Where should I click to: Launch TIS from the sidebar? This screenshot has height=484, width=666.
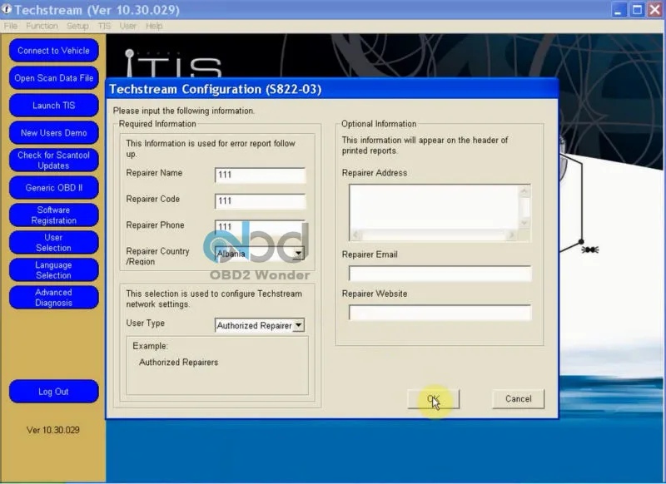53,105
